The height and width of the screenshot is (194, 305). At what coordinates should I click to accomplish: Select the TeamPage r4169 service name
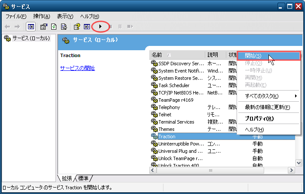176,100
